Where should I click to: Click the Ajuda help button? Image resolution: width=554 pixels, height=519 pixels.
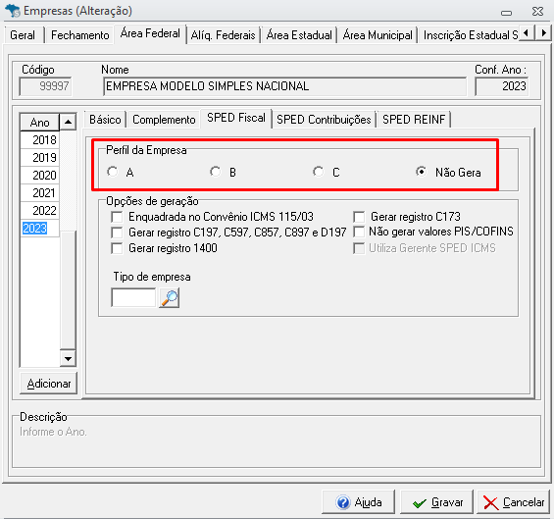[x=358, y=502]
